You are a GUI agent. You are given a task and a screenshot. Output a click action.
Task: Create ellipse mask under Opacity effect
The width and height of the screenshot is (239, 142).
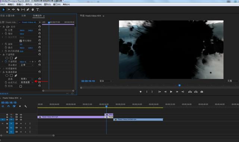pyautogui.click(x=7, y=58)
